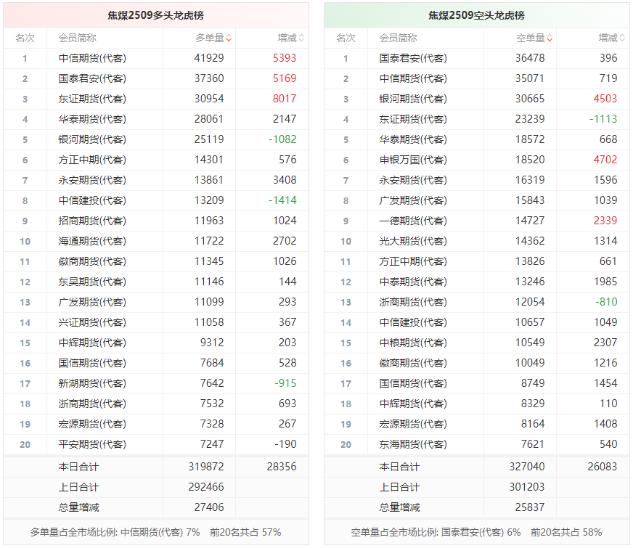Click long total value 319872
This screenshot has width=633, height=548.
[x=206, y=467]
